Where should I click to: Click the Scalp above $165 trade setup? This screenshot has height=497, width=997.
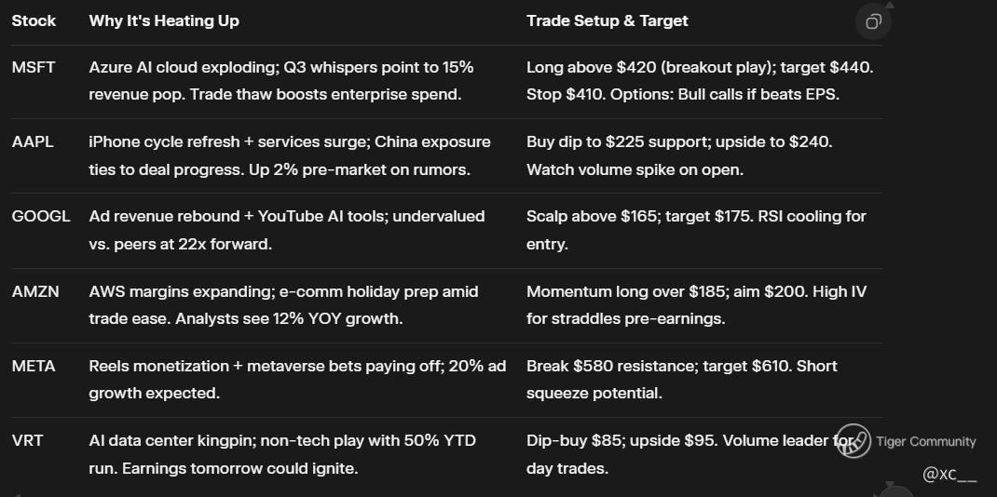coord(695,230)
